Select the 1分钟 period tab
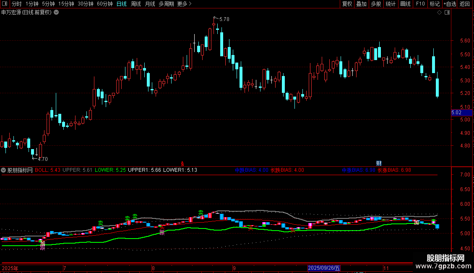The width and height of the screenshot is (474, 273). click(32, 4)
